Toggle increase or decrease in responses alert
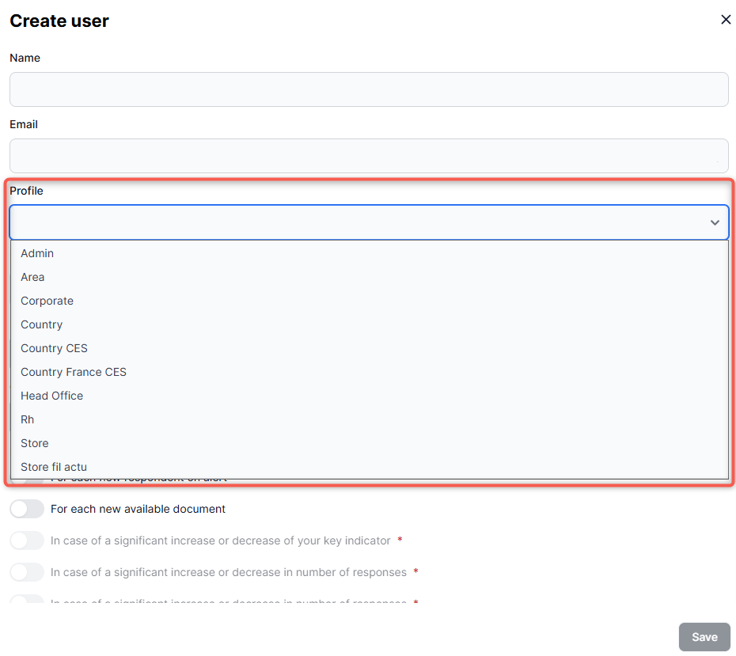This screenshot has height=656, width=736. click(x=27, y=572)
